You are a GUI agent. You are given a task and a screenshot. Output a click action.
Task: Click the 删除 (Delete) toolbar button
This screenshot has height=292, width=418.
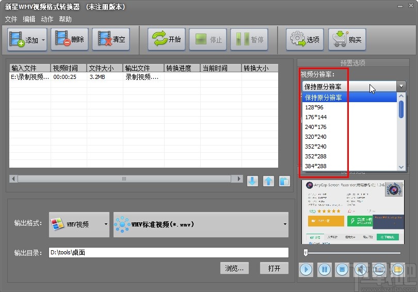[70, 39]
